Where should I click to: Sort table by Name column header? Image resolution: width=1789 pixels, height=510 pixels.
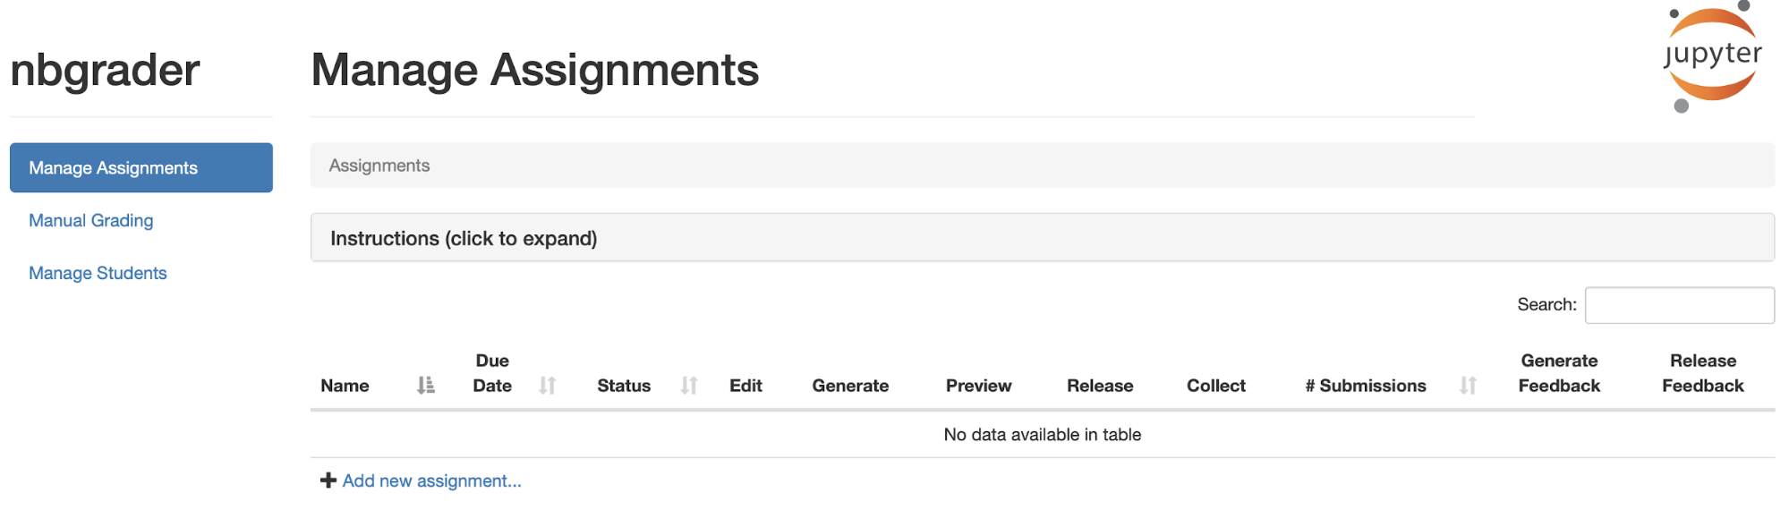click(x=345, y=386)
